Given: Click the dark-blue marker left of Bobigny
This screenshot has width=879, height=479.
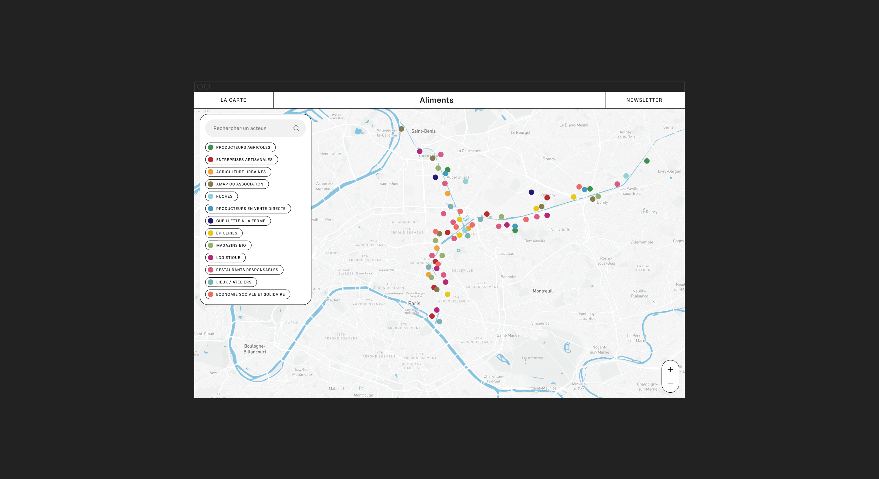Looking at the screenshot, I should (x=531, y=192).
